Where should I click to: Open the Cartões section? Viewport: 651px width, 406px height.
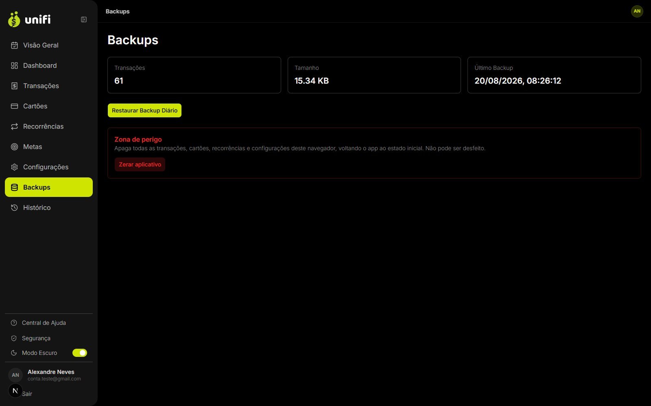pos(49,106)
